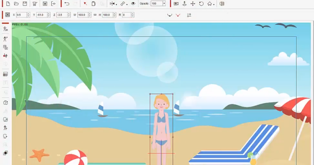Open the sprite editor sidebar icon

coord(5,47)
